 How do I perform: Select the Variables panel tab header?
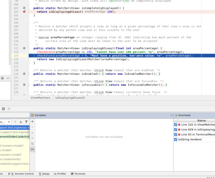40,115
